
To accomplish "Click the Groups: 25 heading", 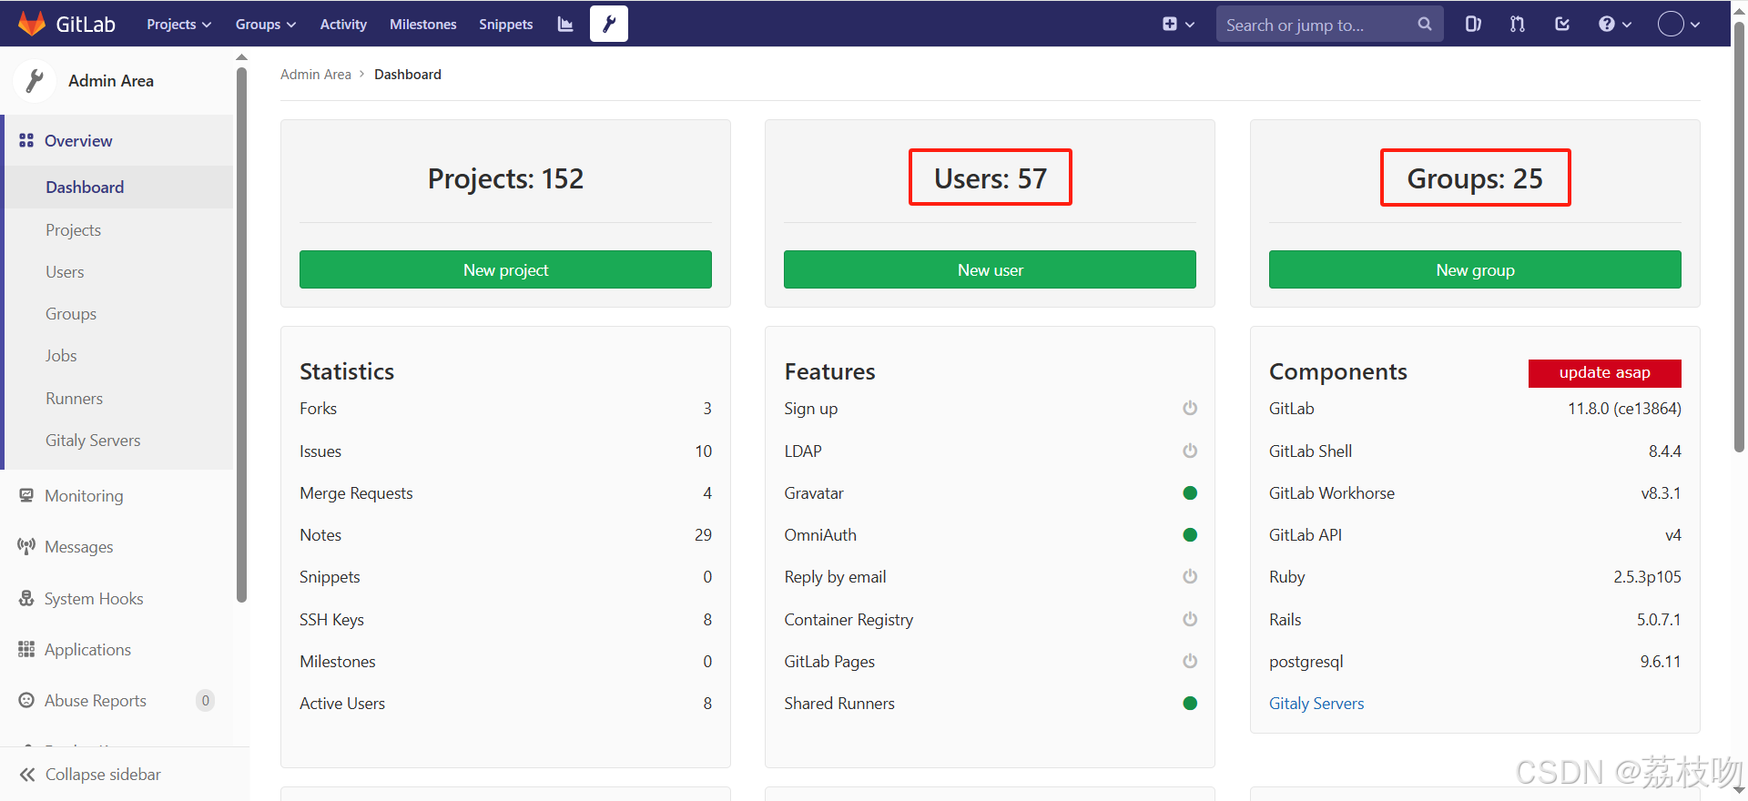I will click(x=1475, y=178).
